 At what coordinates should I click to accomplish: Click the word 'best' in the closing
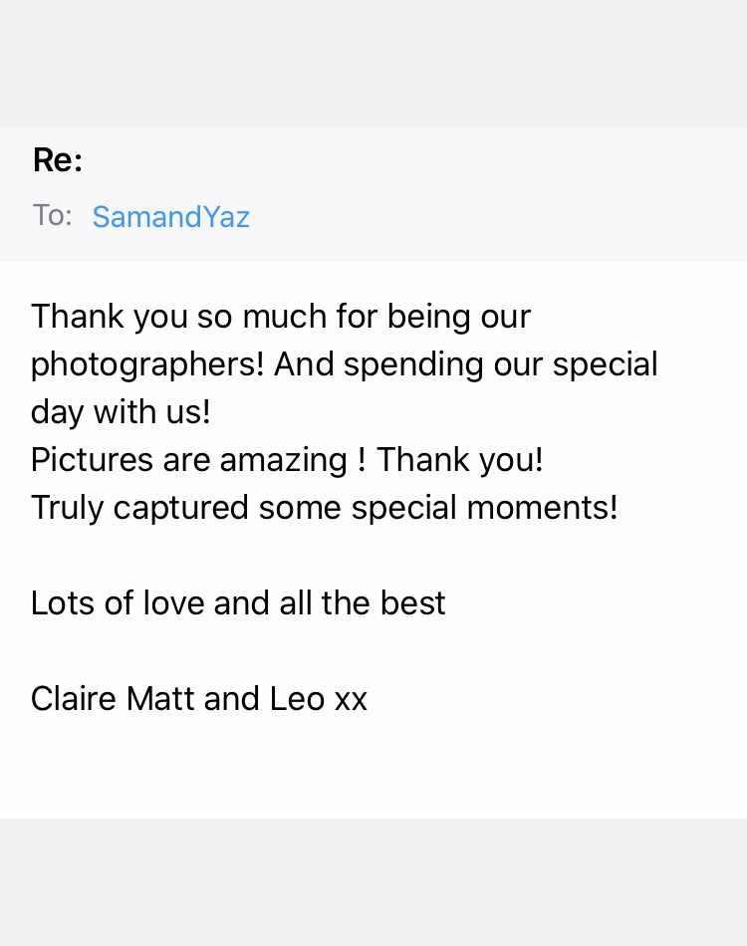[x=412, y=602]
